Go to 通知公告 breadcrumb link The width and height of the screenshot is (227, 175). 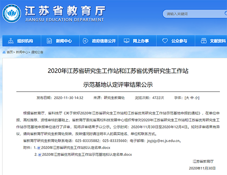(37, 52)
